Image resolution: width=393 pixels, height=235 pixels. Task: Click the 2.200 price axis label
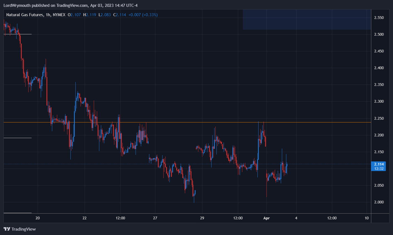coord(379,135)
